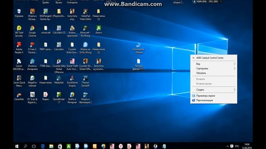Select the PC Scan & Repair icon
Screen dimensions: 266x149
(32, 98)
